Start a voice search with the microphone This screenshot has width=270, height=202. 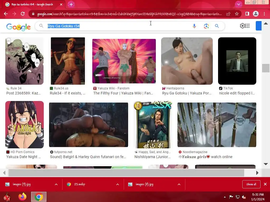194,26
